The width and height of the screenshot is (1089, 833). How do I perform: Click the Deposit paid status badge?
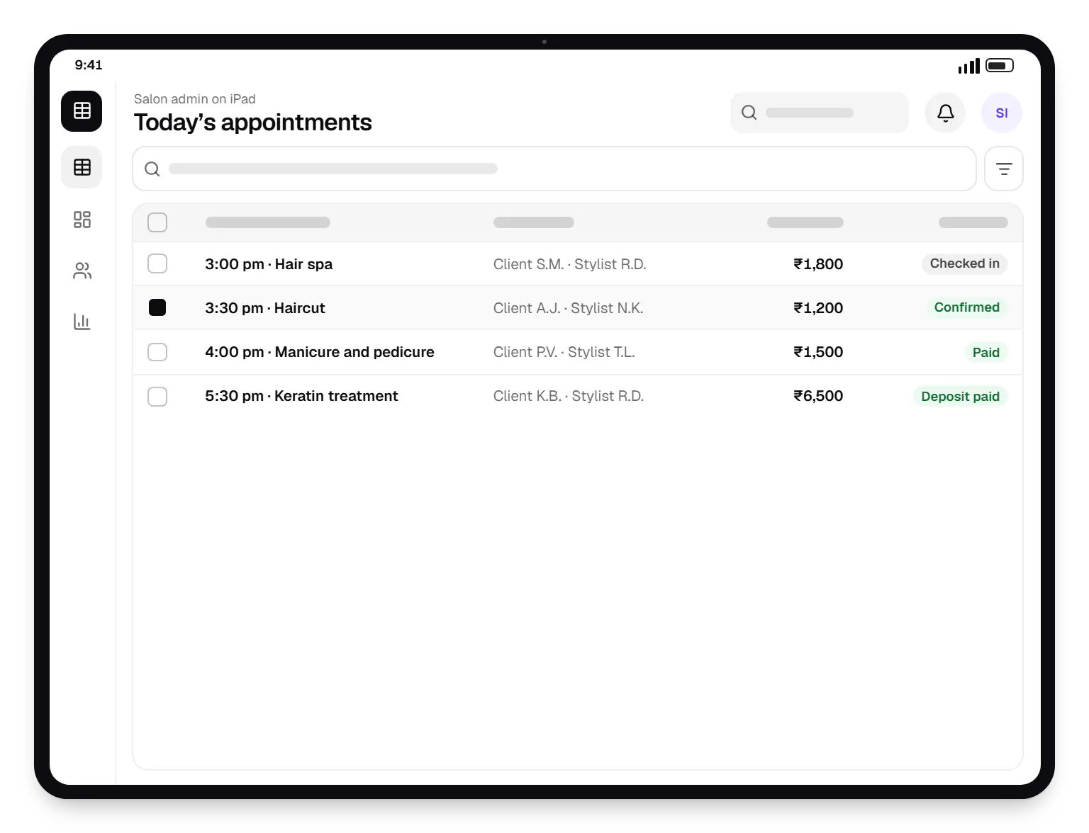tap(960, 396)
